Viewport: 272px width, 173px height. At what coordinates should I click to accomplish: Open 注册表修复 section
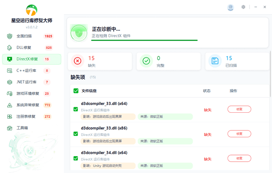click(x=32, y=116)
